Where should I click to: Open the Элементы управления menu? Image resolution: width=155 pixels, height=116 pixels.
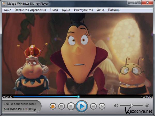tap(30, 10)
